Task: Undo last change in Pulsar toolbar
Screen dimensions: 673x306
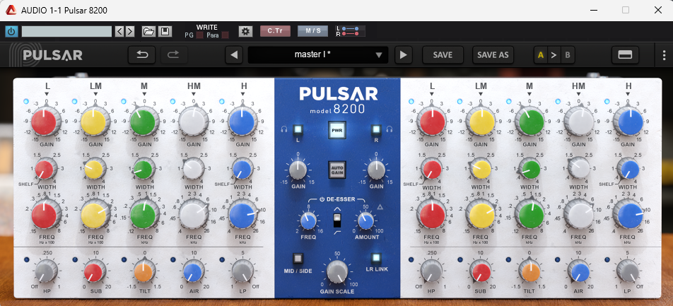Action: [142, 55]
